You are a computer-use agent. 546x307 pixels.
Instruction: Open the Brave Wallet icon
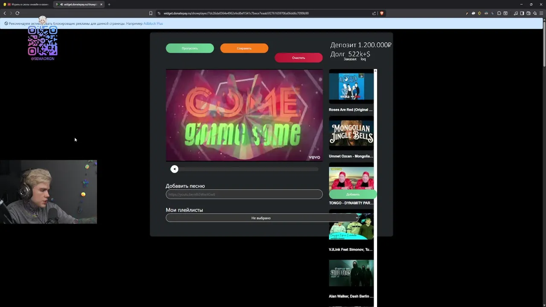coord(528,13)
